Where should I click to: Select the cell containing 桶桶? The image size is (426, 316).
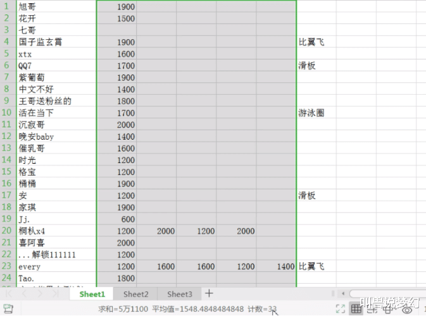[x=56, y=184]
